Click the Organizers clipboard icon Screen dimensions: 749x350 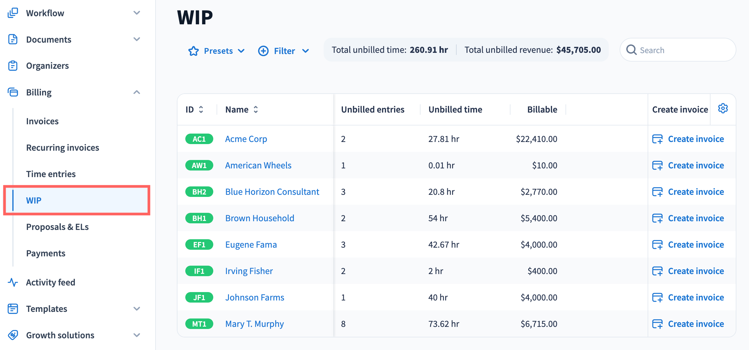13,66
